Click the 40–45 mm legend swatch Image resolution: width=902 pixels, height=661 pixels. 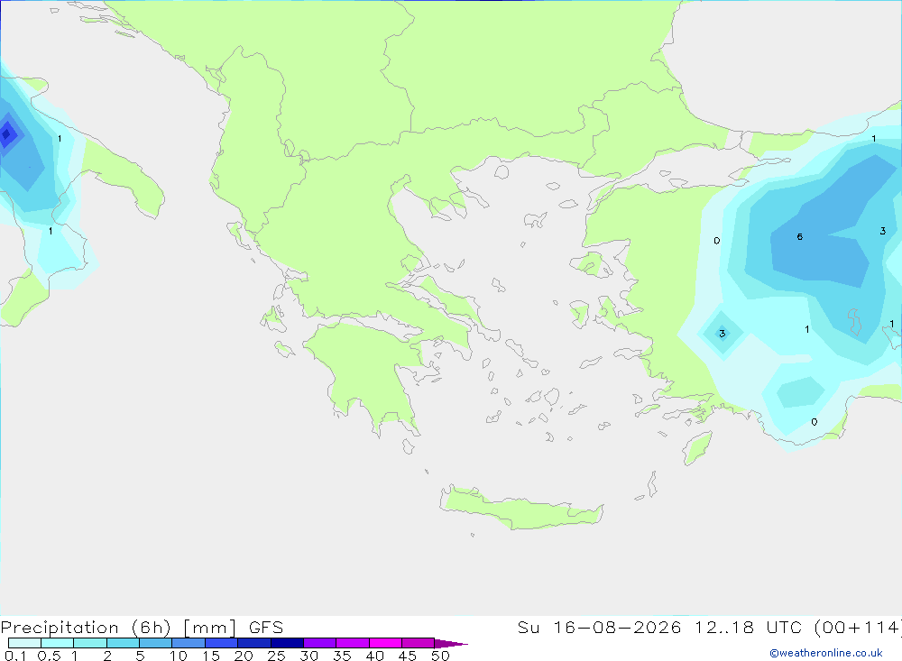pos(385,643)
